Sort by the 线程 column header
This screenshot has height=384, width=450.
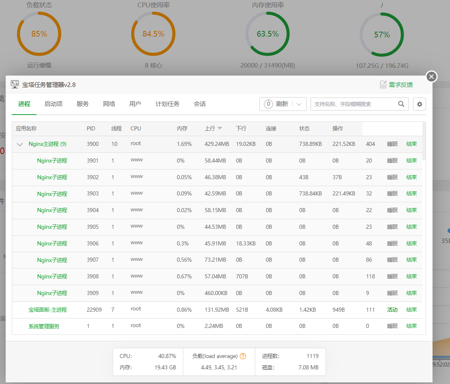tap(116, 128)
